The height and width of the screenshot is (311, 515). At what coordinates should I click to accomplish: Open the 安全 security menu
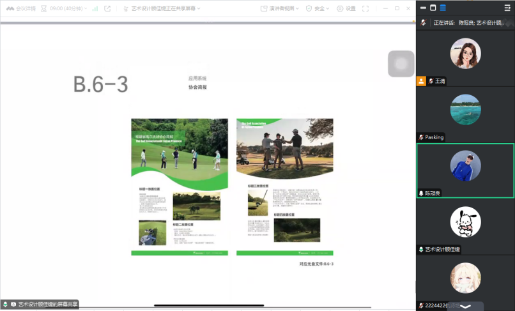click(318, 8)
